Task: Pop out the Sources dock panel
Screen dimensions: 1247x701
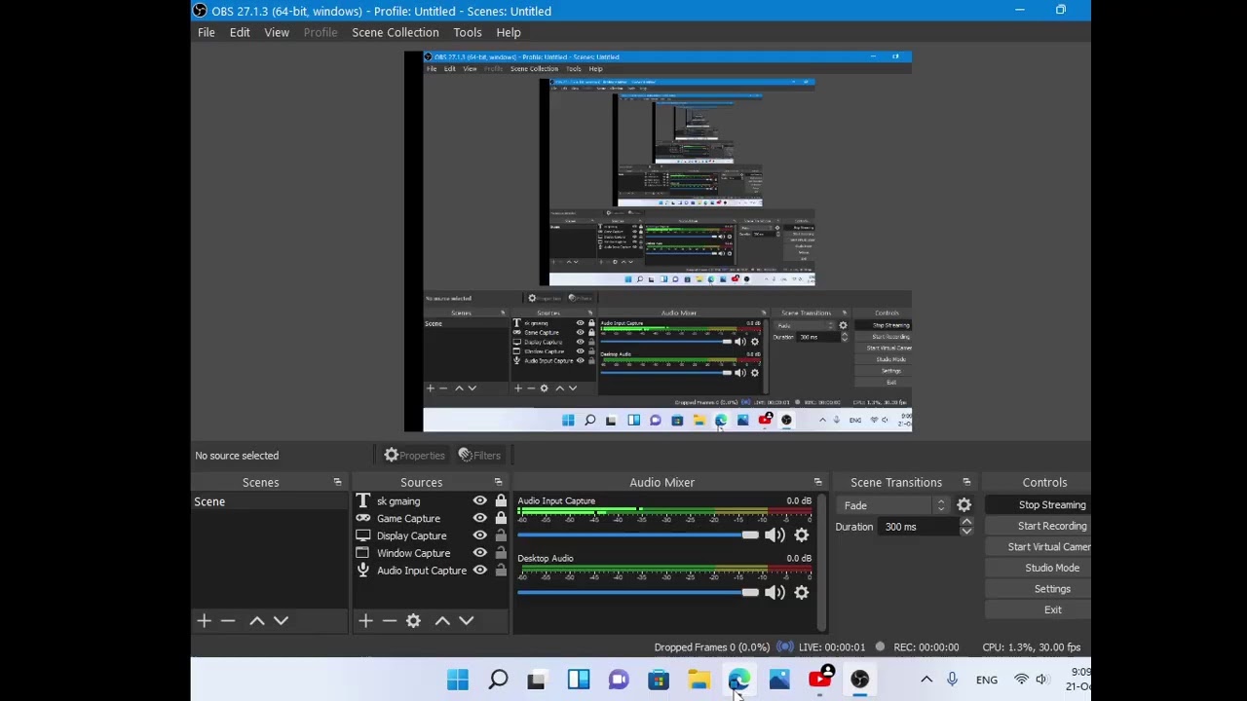Action: (498, 482)
